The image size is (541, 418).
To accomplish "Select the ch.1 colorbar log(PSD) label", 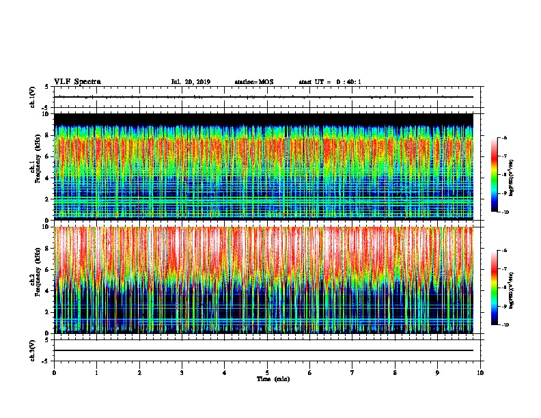I will [x=511, y=178].
